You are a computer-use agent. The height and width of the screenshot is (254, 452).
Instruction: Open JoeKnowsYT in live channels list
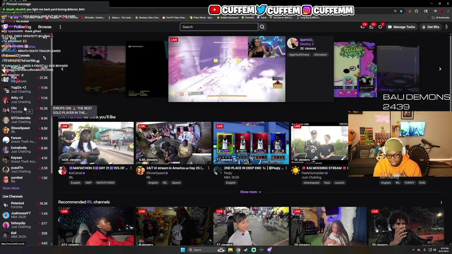click(x=25, y=215)
